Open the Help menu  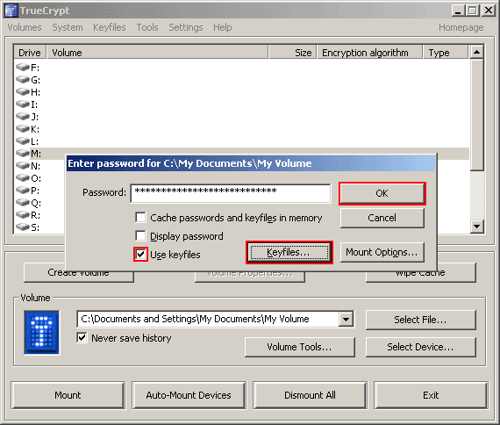point(223,27)
